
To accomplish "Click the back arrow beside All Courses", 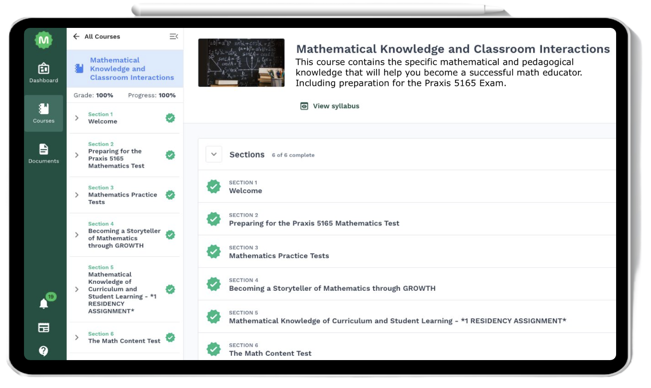I will (76, 37).
